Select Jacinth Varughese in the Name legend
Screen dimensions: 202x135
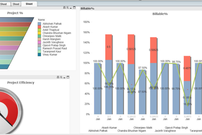(53, 42)
